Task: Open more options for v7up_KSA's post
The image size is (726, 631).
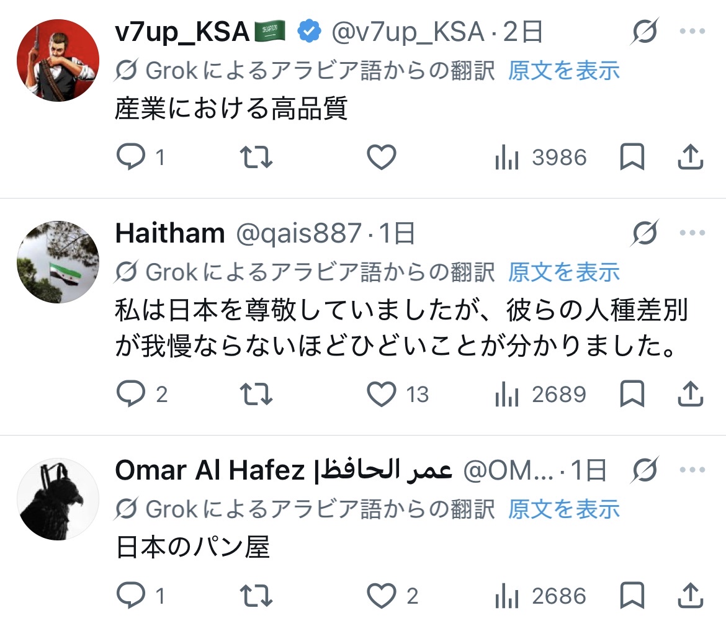Action: [692, 32]
